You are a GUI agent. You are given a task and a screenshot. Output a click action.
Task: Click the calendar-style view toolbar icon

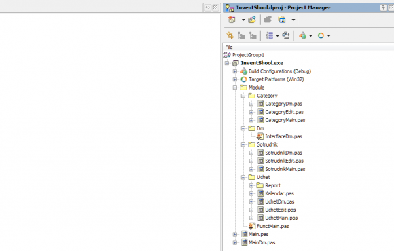coord(282,20)
